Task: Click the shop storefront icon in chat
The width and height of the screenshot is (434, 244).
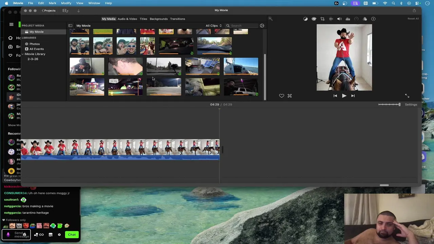Action: pyautogui.click(x=51, y=235)
